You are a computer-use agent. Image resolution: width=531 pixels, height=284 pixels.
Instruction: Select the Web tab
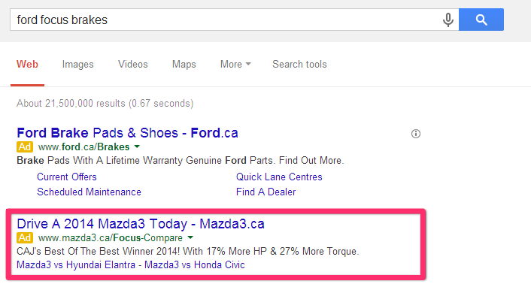(27, 65)
